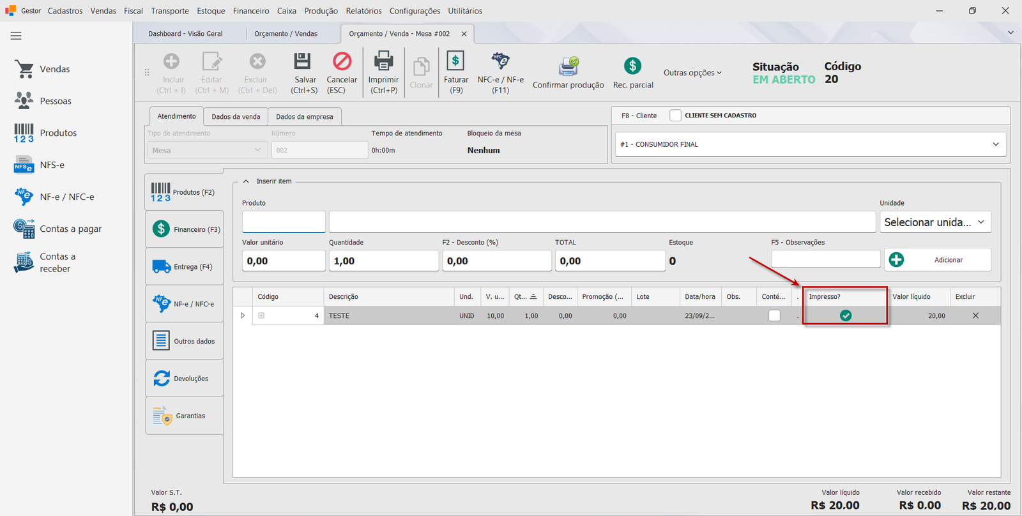The image size is (1022, 516).
Task: Open the Devoluções section
Action: tap(185, 379)
